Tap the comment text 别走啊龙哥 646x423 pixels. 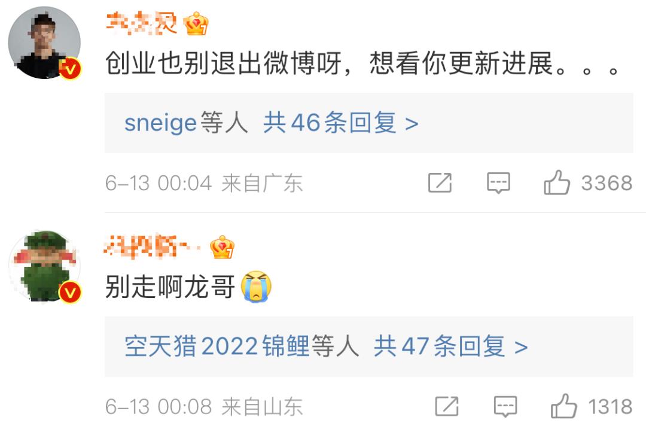point(170,287)
